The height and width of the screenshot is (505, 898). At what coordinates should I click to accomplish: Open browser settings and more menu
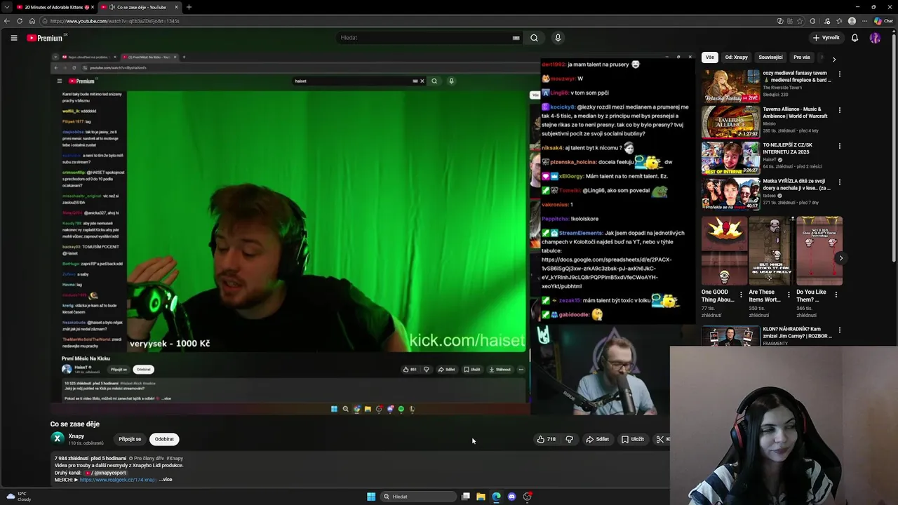tap(865, 21)
